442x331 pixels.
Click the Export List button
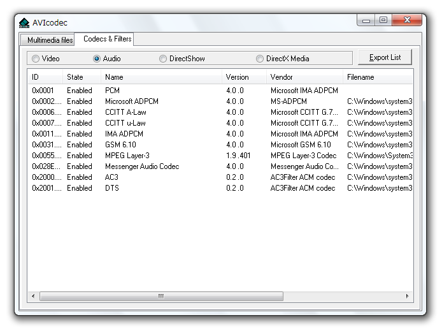tap(385, 57)
